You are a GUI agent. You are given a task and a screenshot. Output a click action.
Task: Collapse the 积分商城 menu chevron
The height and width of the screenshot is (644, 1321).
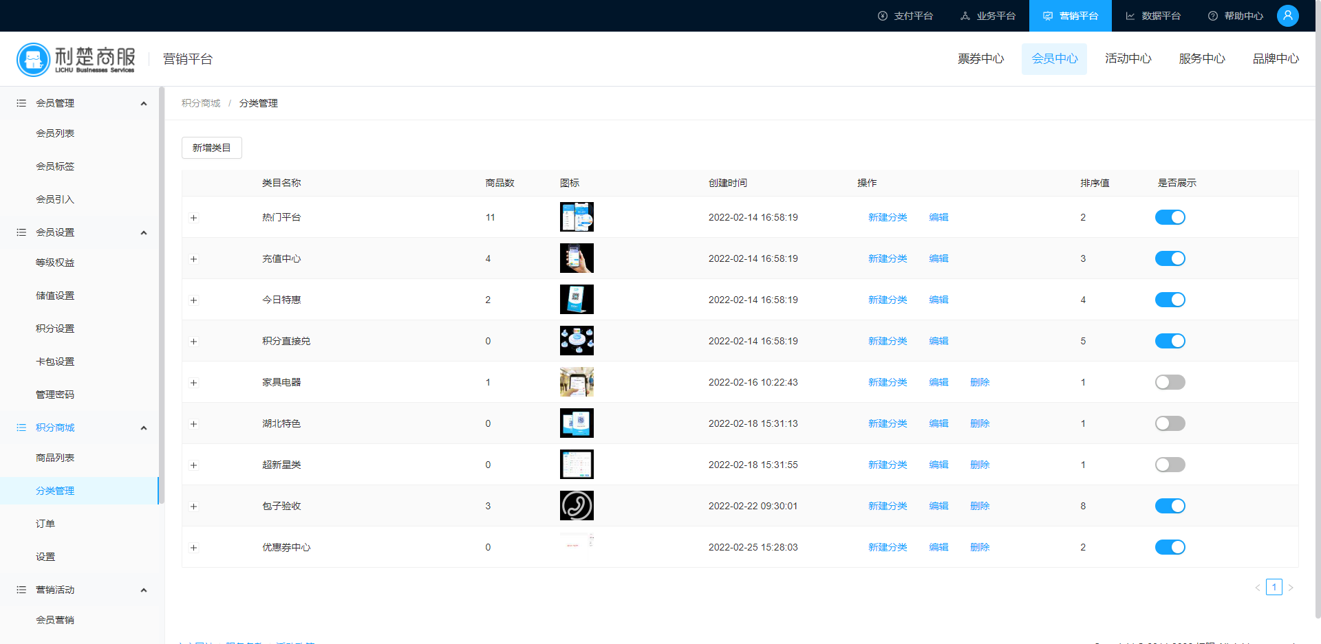coord(144,428)
